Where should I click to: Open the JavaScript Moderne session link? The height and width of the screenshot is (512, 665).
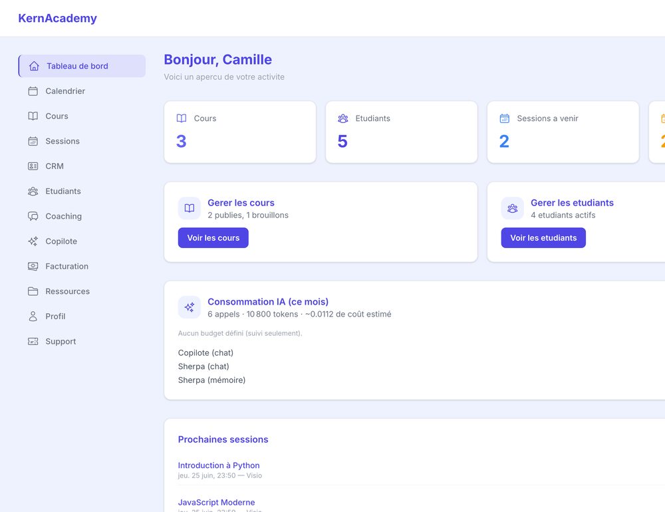[x=216, y=502]
